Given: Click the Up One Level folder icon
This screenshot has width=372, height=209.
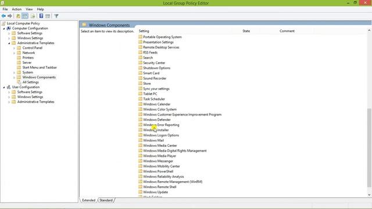Looking at the screenshot, I should (x=18, y=16).
